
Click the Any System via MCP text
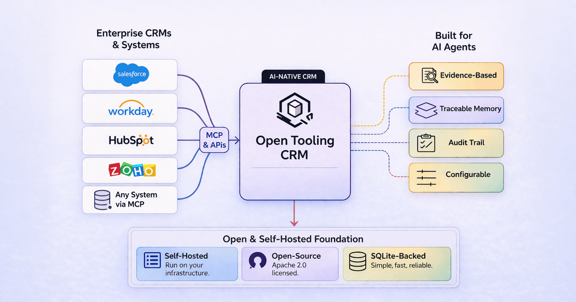(x=136, y=199)
